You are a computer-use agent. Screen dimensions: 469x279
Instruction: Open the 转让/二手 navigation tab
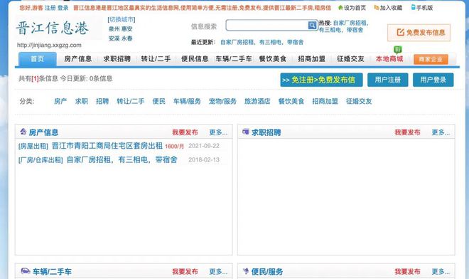pyautogui.click(x=156, y=59)
